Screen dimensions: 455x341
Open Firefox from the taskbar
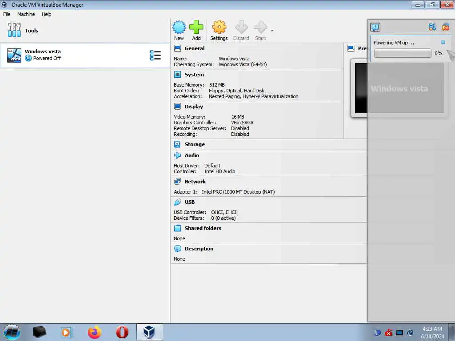95,332
